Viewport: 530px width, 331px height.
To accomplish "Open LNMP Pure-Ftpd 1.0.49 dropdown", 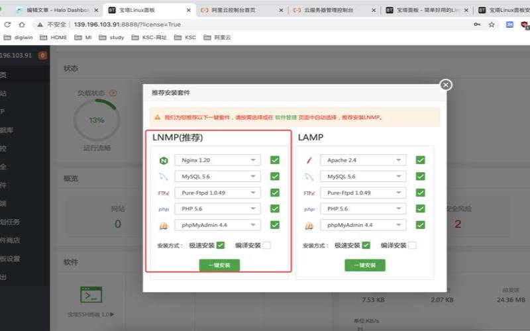I will pyautogui.click(x=217, y=193).
